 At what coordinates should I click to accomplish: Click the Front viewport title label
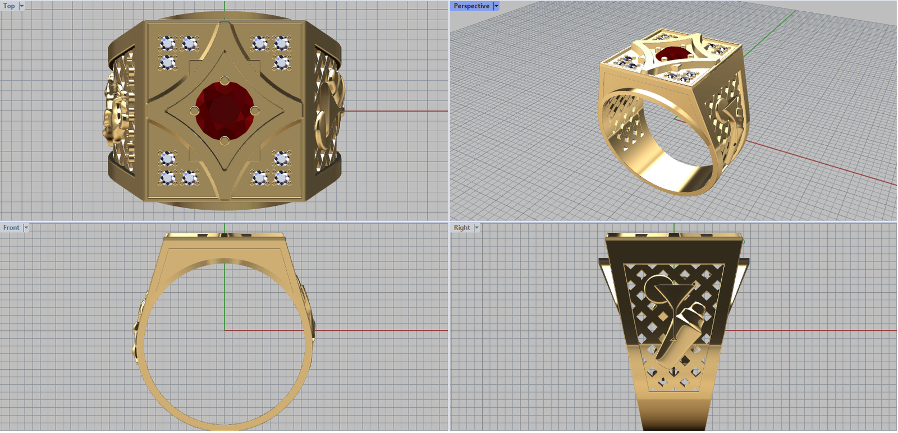pyautogui.click(x=11, y=228)
